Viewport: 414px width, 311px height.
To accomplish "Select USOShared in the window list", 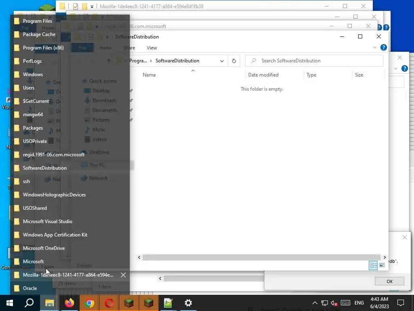I will pos(70,208).
